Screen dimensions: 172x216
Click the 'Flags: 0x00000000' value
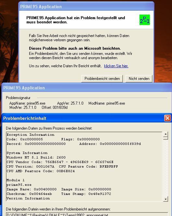80,139
